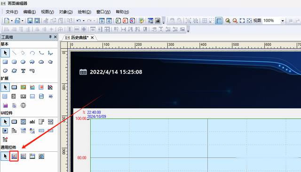Viewport: 301px width, 172px height.
Task: Select the bar chart tool icon
Action: 5,105
